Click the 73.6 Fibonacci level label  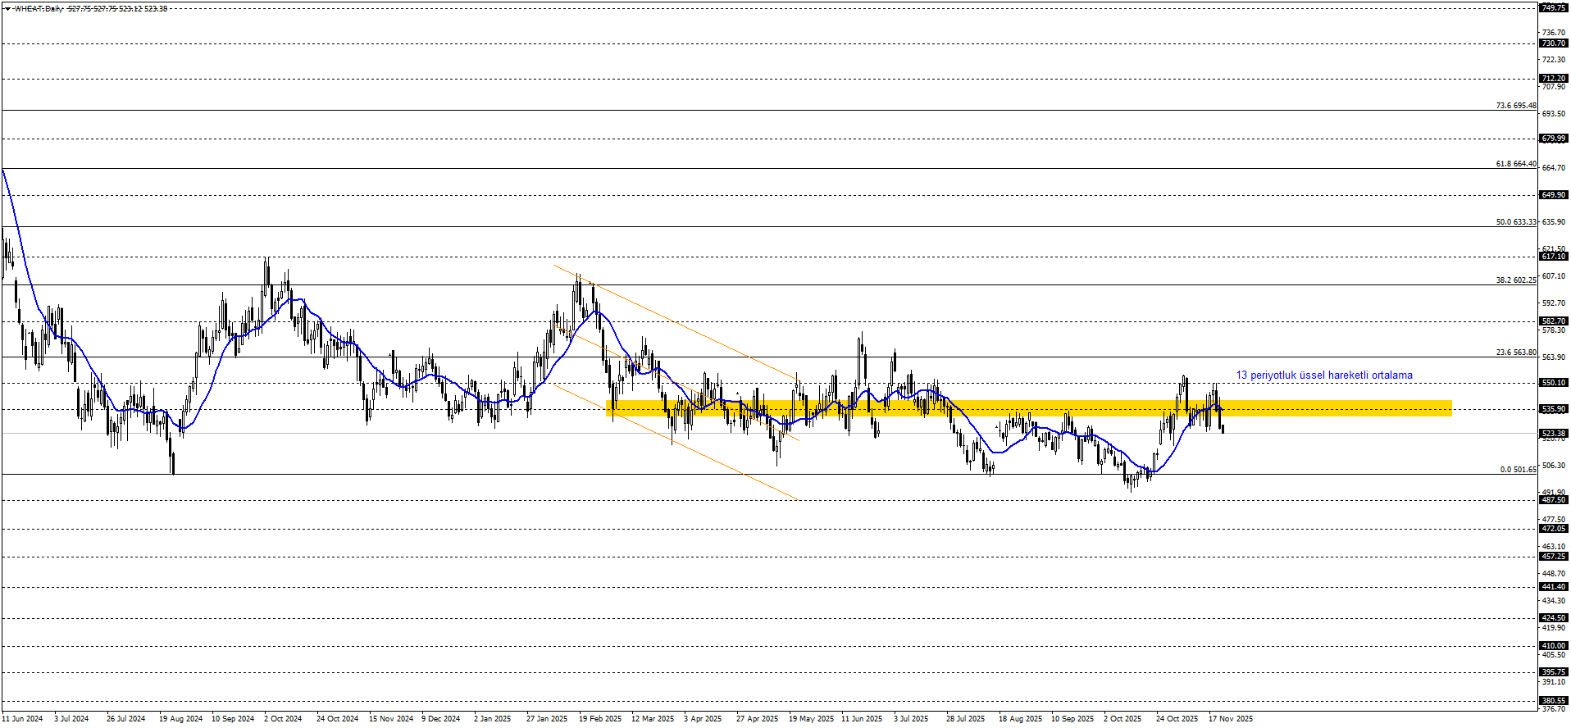tap(1515, 106)
